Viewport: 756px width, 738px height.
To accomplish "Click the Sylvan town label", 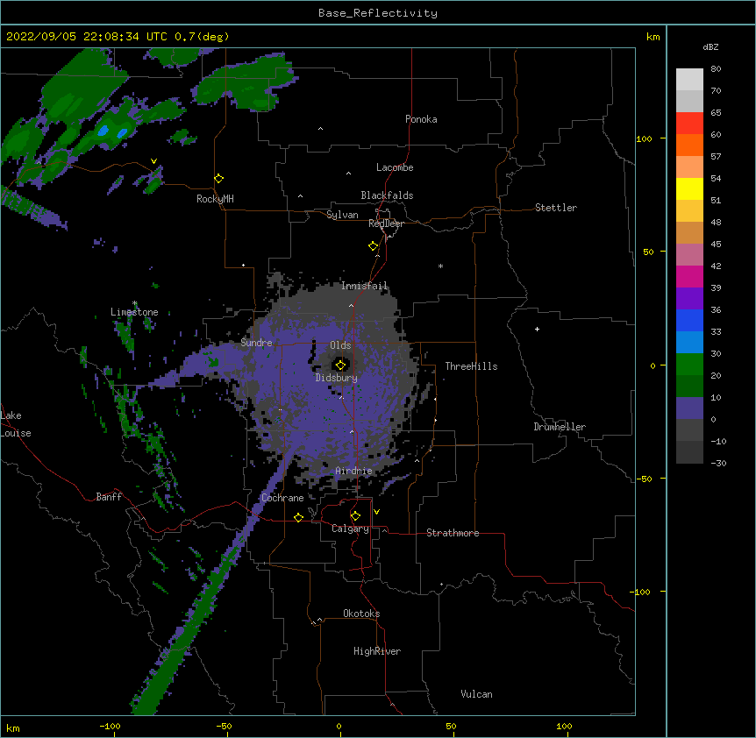I will coord(342,215).
